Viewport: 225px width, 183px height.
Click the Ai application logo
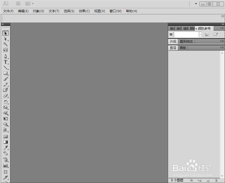coord(6,4)
